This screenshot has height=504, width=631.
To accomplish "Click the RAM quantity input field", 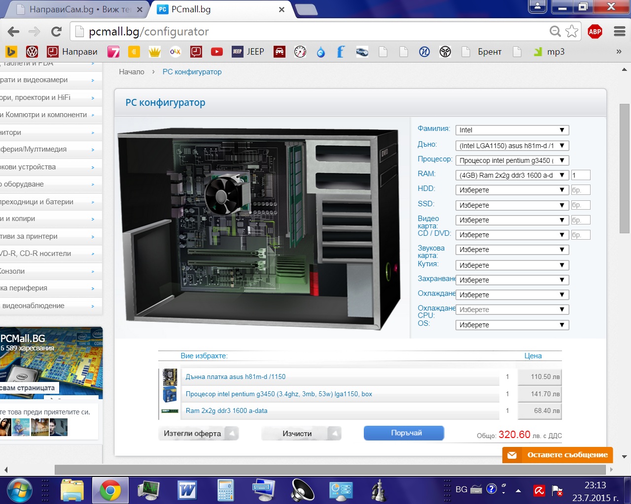I will (x=580, y=175).
